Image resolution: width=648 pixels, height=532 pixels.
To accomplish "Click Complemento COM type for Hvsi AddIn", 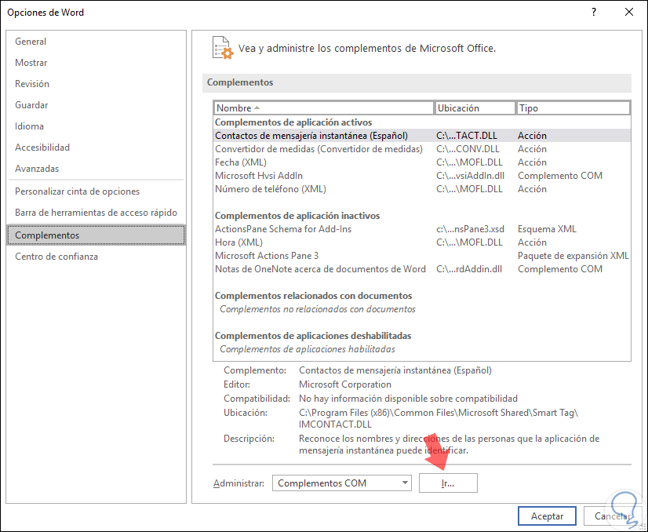I will tap(560, 175).
